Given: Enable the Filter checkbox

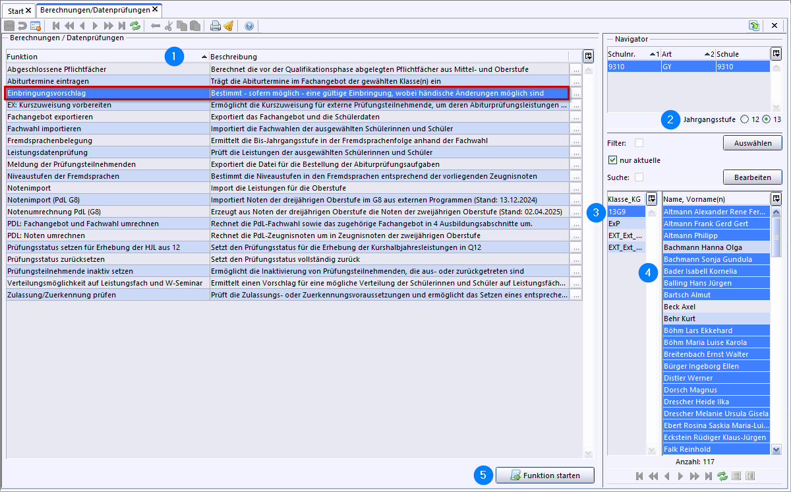Looking at the screenshot, I should point(639,142).
